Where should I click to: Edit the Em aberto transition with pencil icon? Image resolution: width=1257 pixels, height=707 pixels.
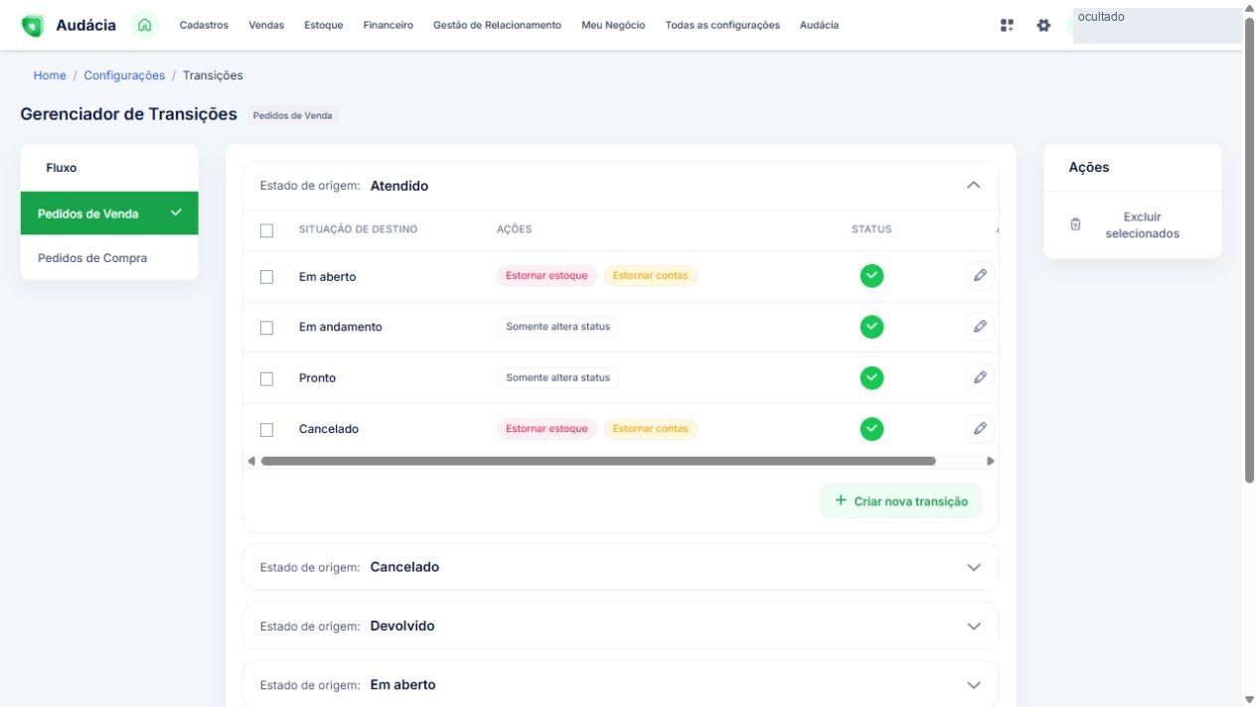980,276
